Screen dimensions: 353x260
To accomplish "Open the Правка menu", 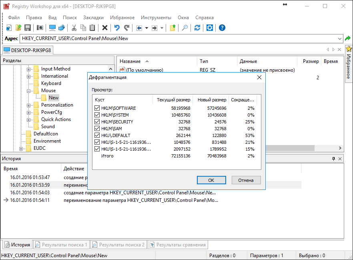I will click(x=34, y=18).
